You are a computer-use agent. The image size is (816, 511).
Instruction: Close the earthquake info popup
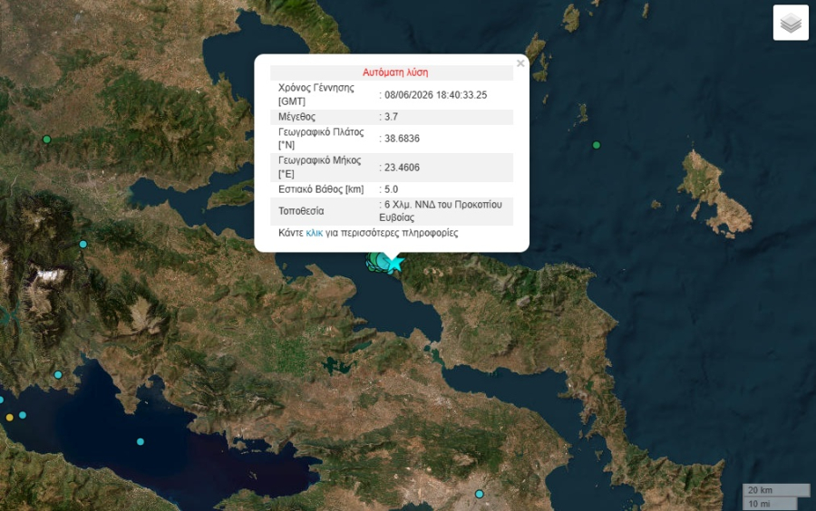coord(520,63)
